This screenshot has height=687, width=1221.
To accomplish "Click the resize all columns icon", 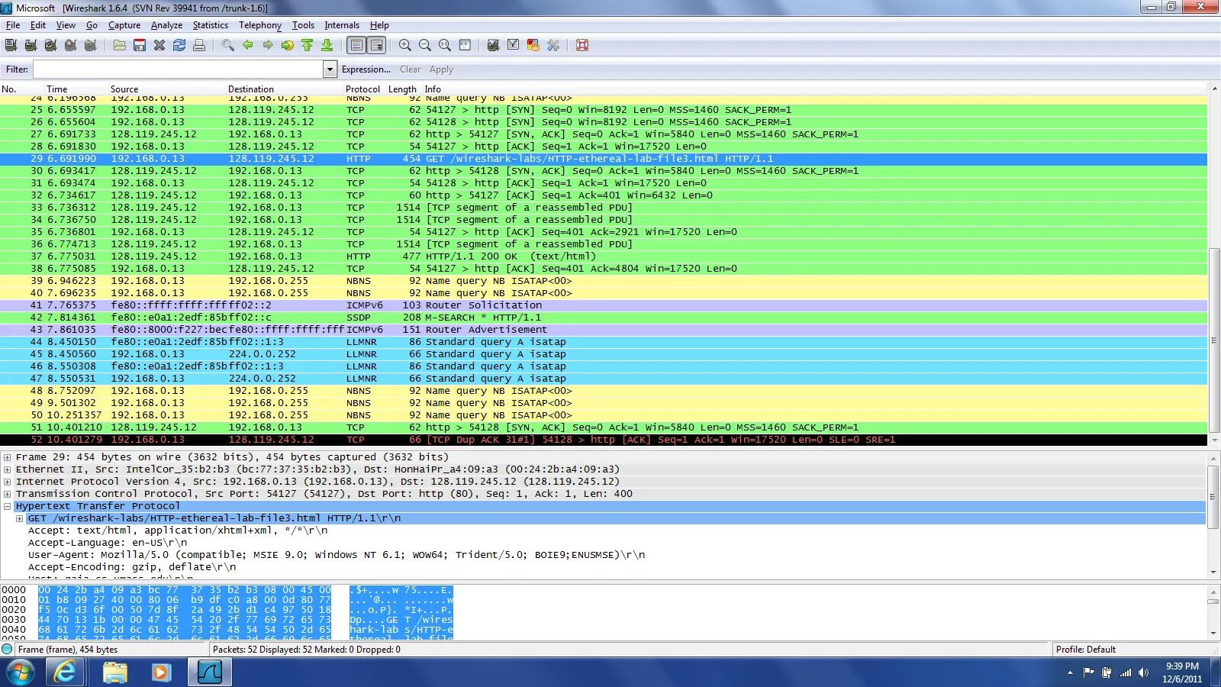I will [x=465, y=45].
